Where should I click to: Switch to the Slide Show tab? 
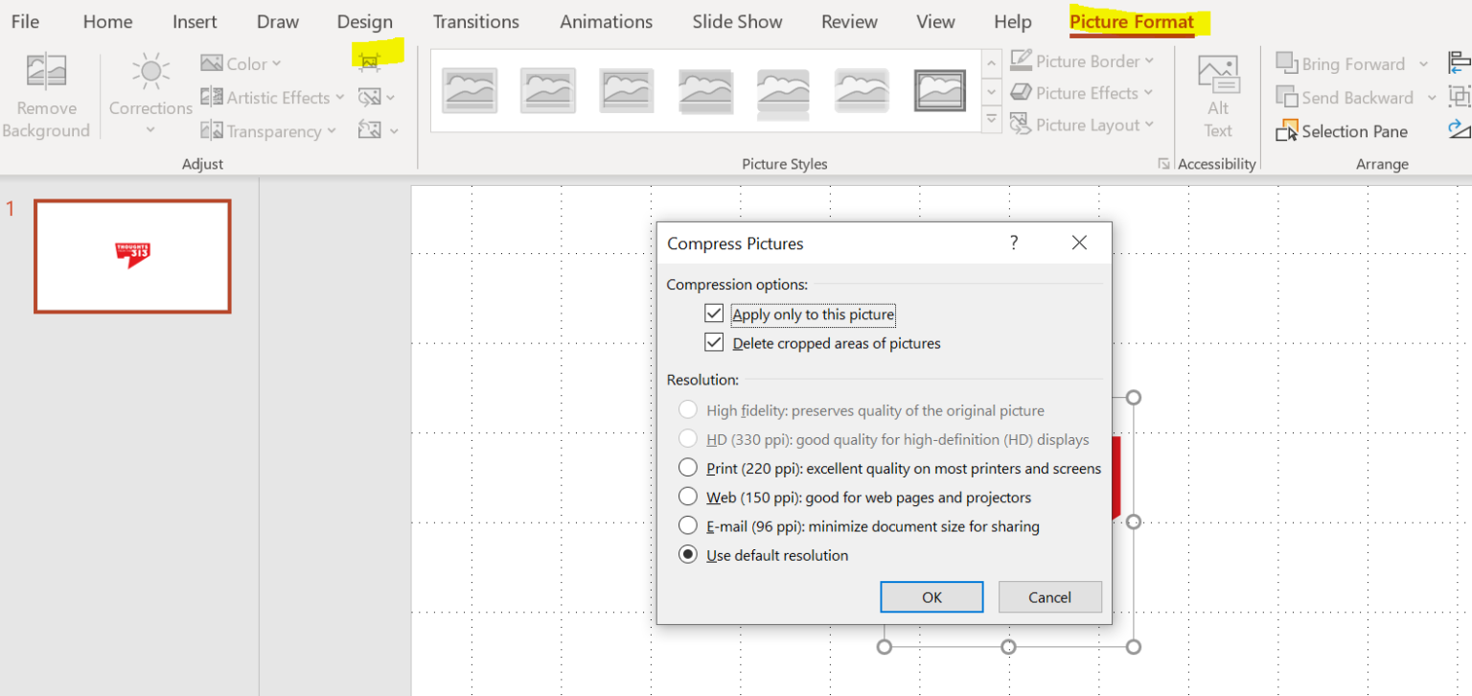(737, 21)
